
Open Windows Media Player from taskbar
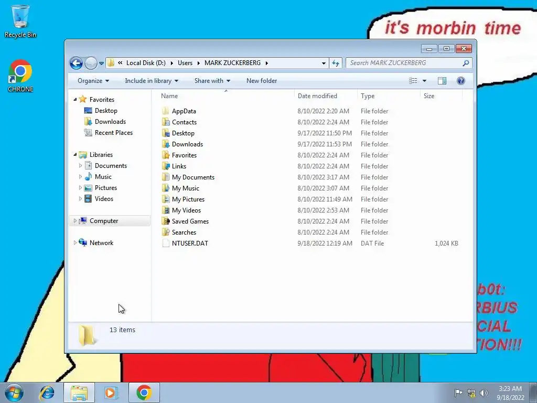point(111,393)
